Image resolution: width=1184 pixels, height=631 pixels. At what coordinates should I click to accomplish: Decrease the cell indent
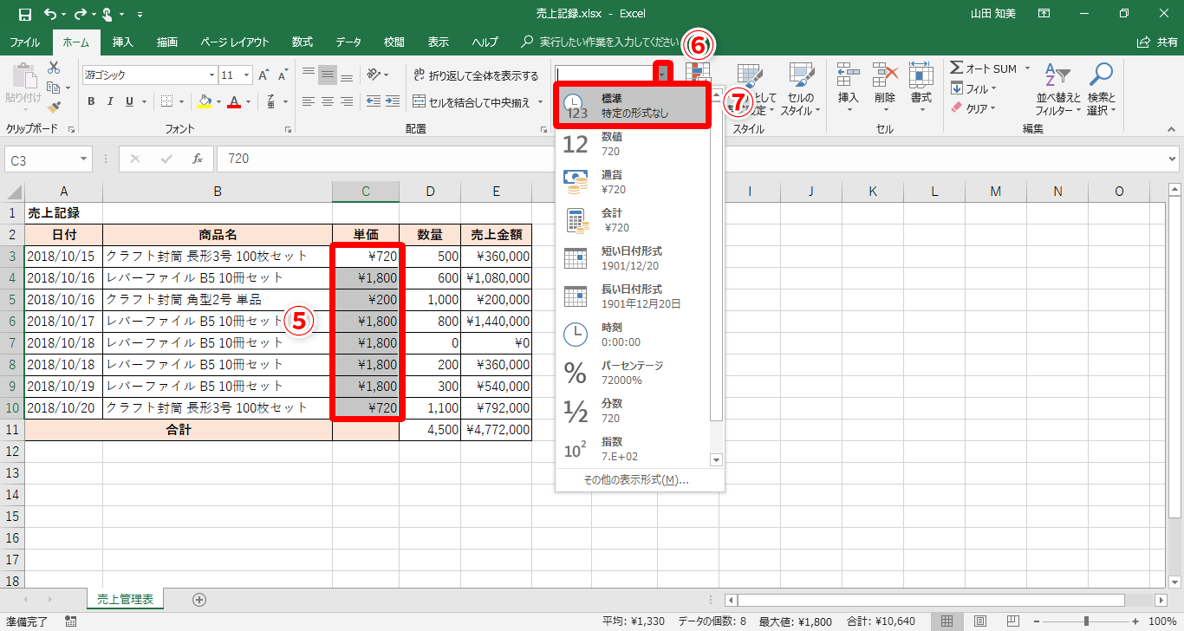(373, 101)
